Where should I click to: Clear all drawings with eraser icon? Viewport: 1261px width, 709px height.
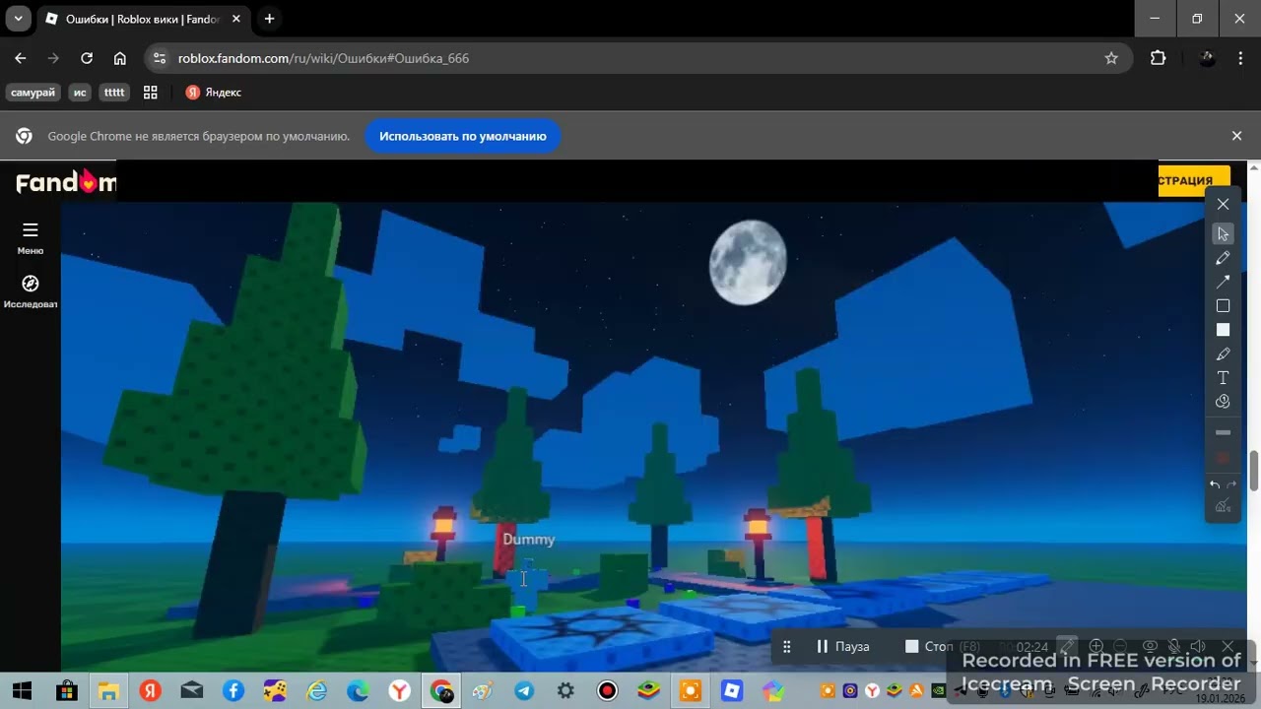tap(1223, 507)
